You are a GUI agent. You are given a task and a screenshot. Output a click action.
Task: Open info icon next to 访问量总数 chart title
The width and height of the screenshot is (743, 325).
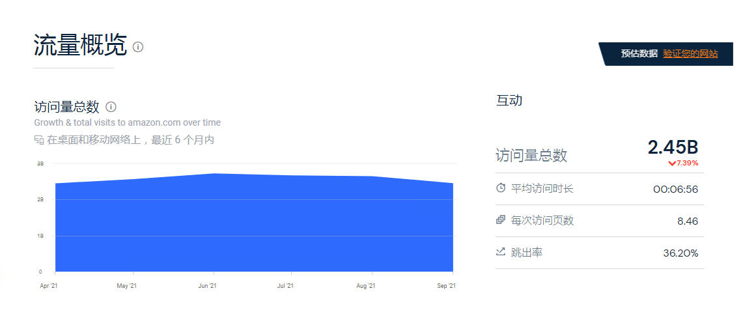pyautogui.click(x=111, y=107)
